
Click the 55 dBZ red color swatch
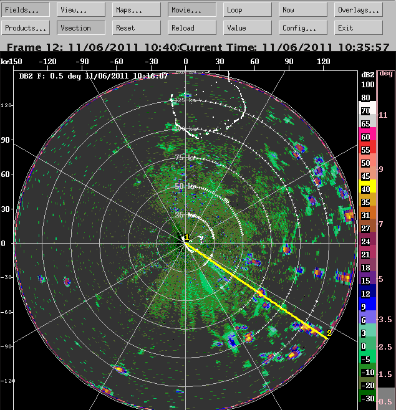tap(367, 147)
